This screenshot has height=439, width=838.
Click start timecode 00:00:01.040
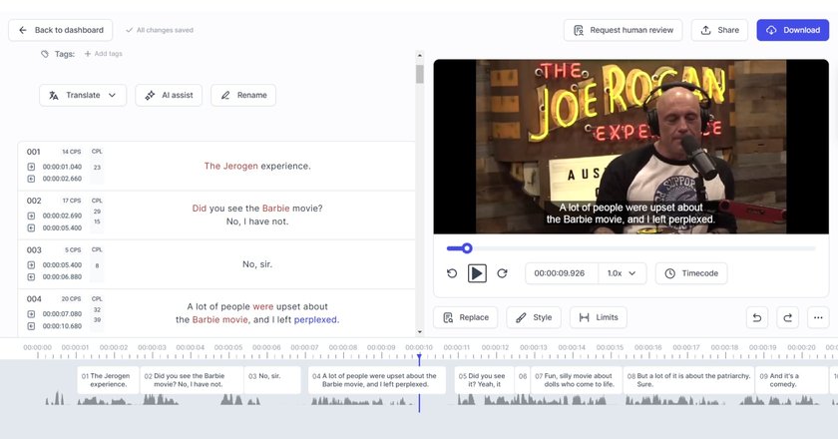pos(62,167)
